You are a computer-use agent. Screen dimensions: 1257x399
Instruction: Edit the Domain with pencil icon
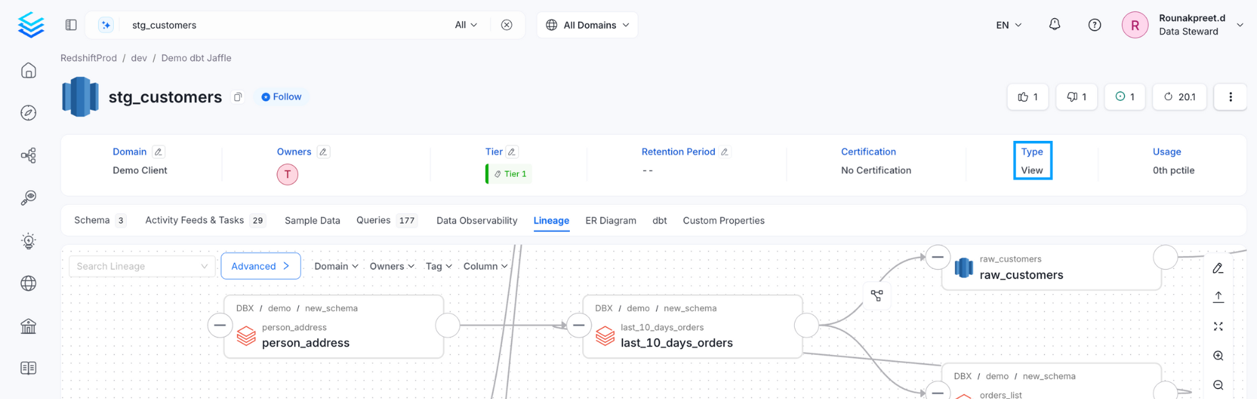[x=159, y=152]
